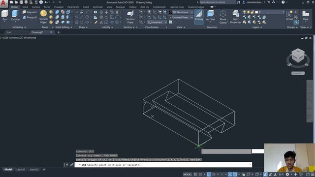Select the Box modeling tool
Screen dimensions: 315x177
[x=4, y=16]
